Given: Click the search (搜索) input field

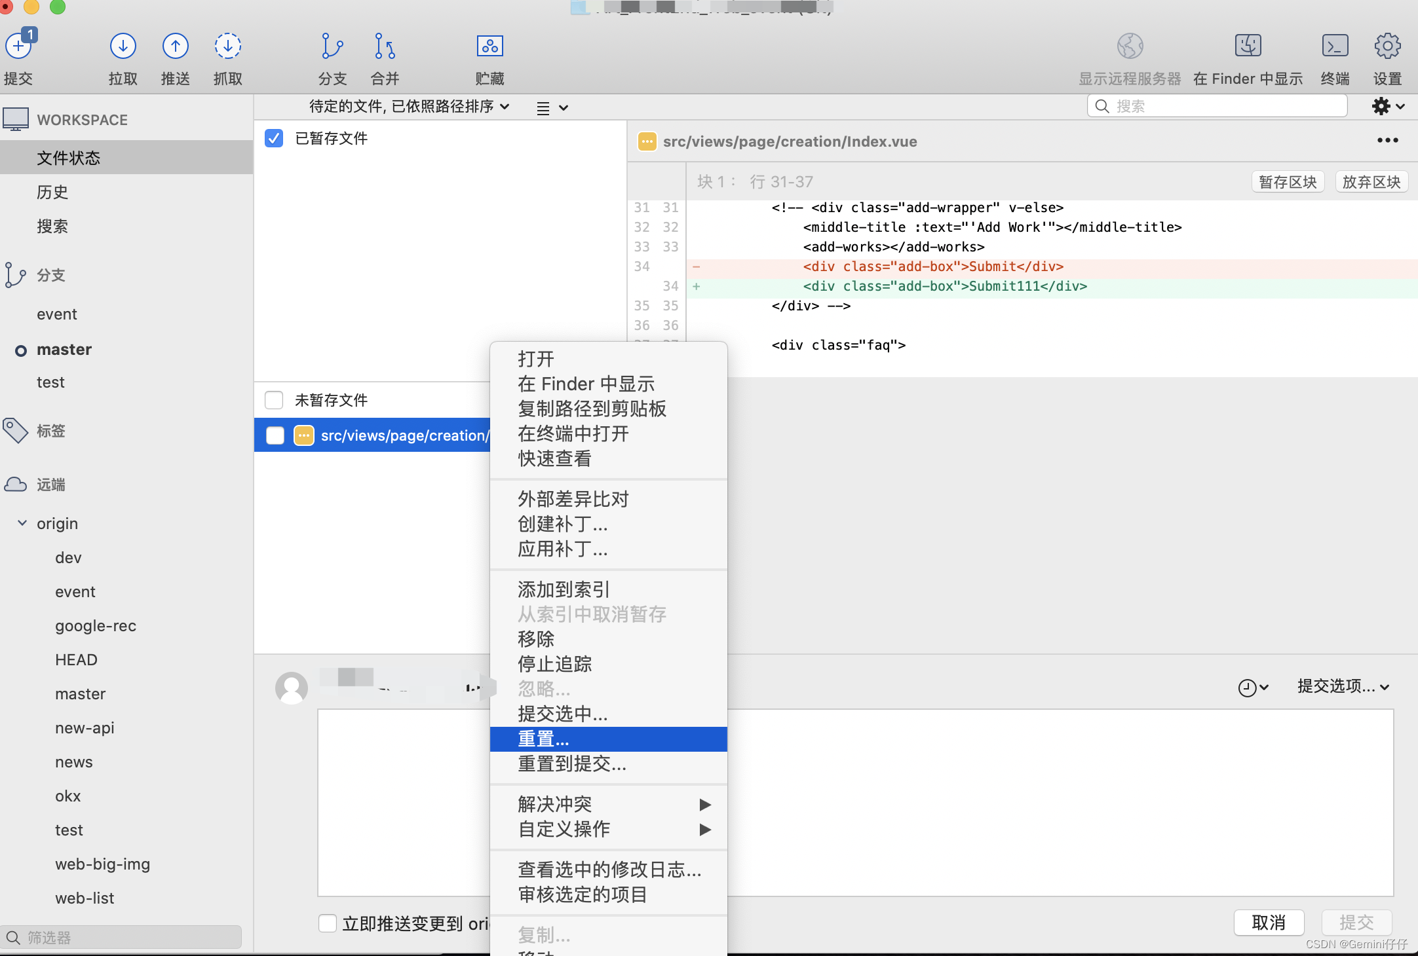Looking at the screenshot, I should pyautogui.click(x=1217, y=106).
